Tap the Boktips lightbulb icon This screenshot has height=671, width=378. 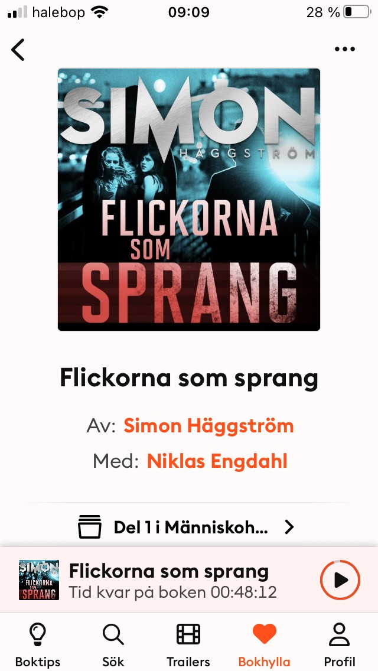pos(38,634)
